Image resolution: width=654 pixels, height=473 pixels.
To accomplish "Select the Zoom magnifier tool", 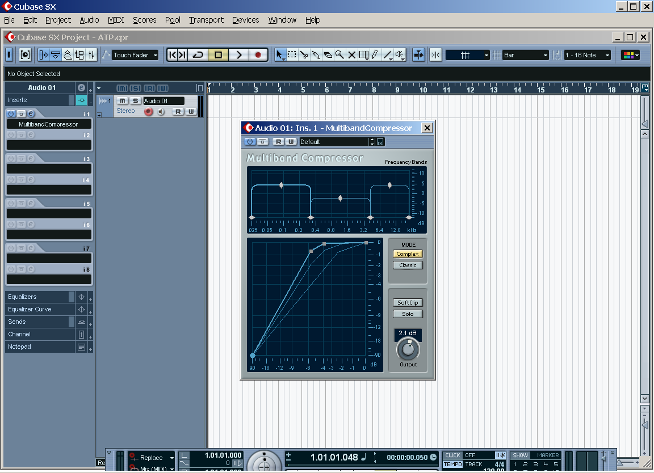I will (x=340, y=55).
